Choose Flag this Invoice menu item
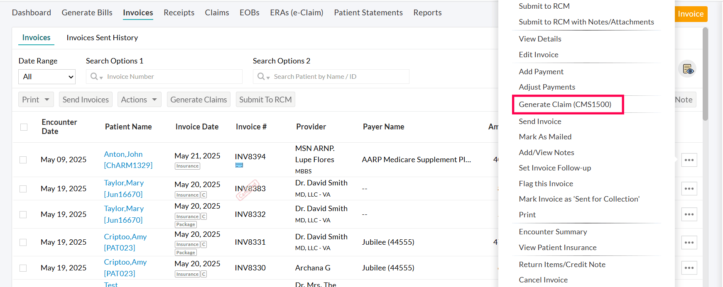The width and height of the screenshot is (723, 287). (x=546, y=184)
